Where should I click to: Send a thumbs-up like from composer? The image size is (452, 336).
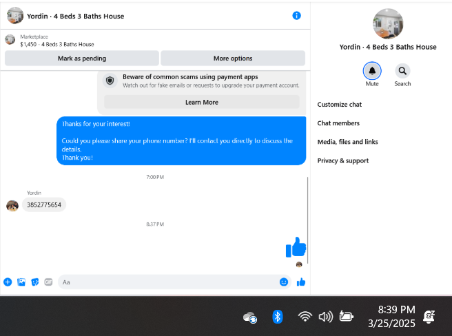click(301, 282)
